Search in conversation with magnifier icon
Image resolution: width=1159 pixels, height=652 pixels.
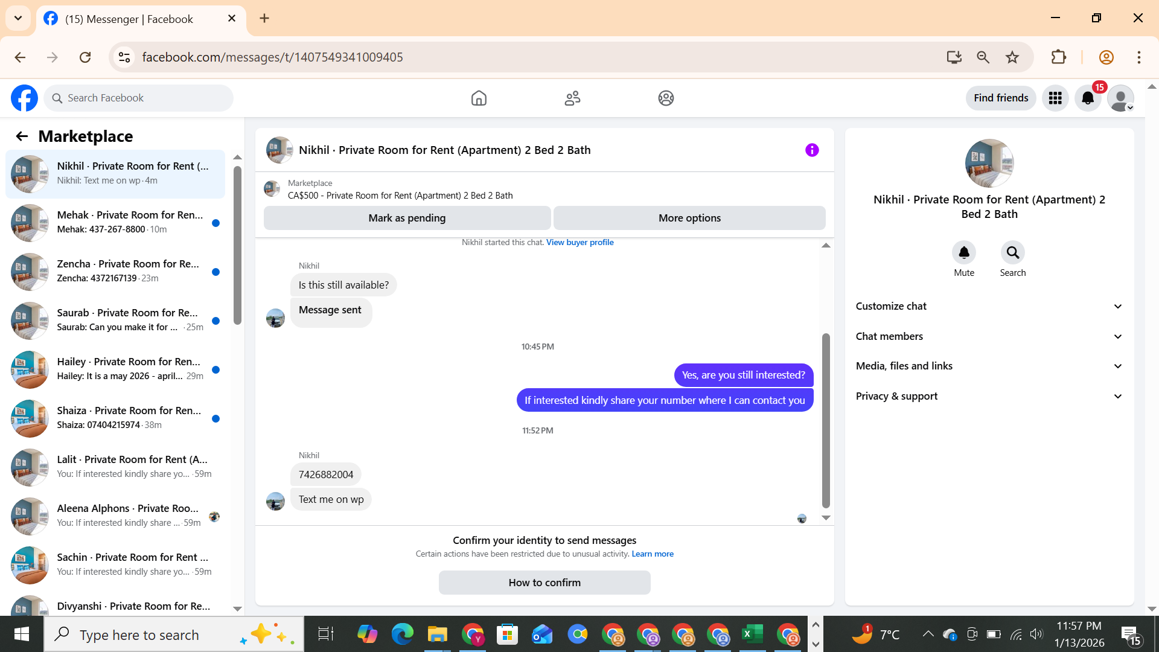pos(1012,253)
